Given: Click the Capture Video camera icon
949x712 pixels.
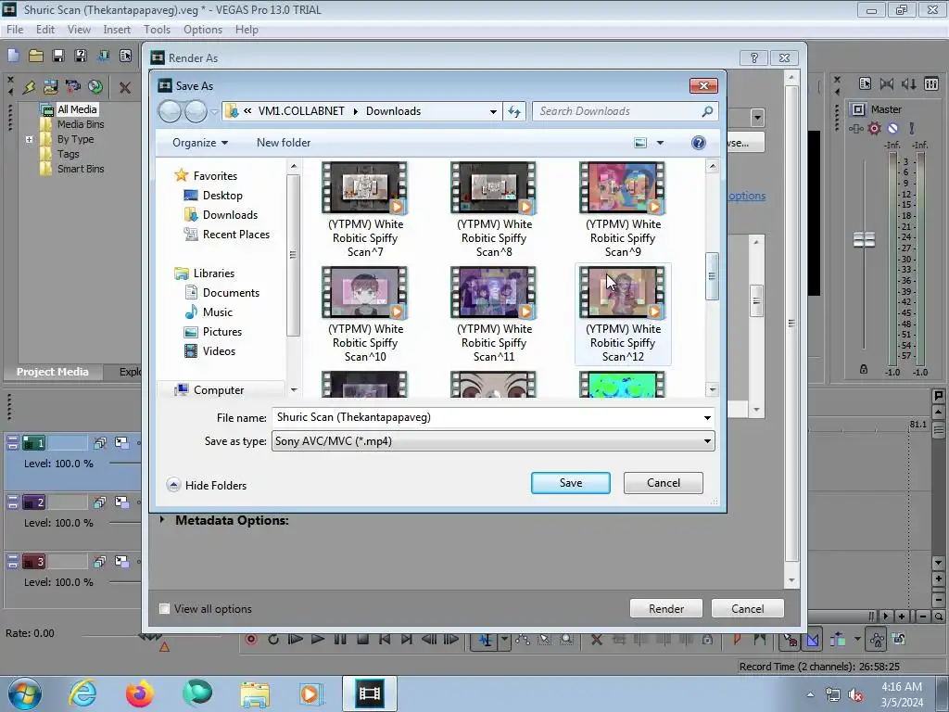Looking at the screenshot, I should coord(72,86).
